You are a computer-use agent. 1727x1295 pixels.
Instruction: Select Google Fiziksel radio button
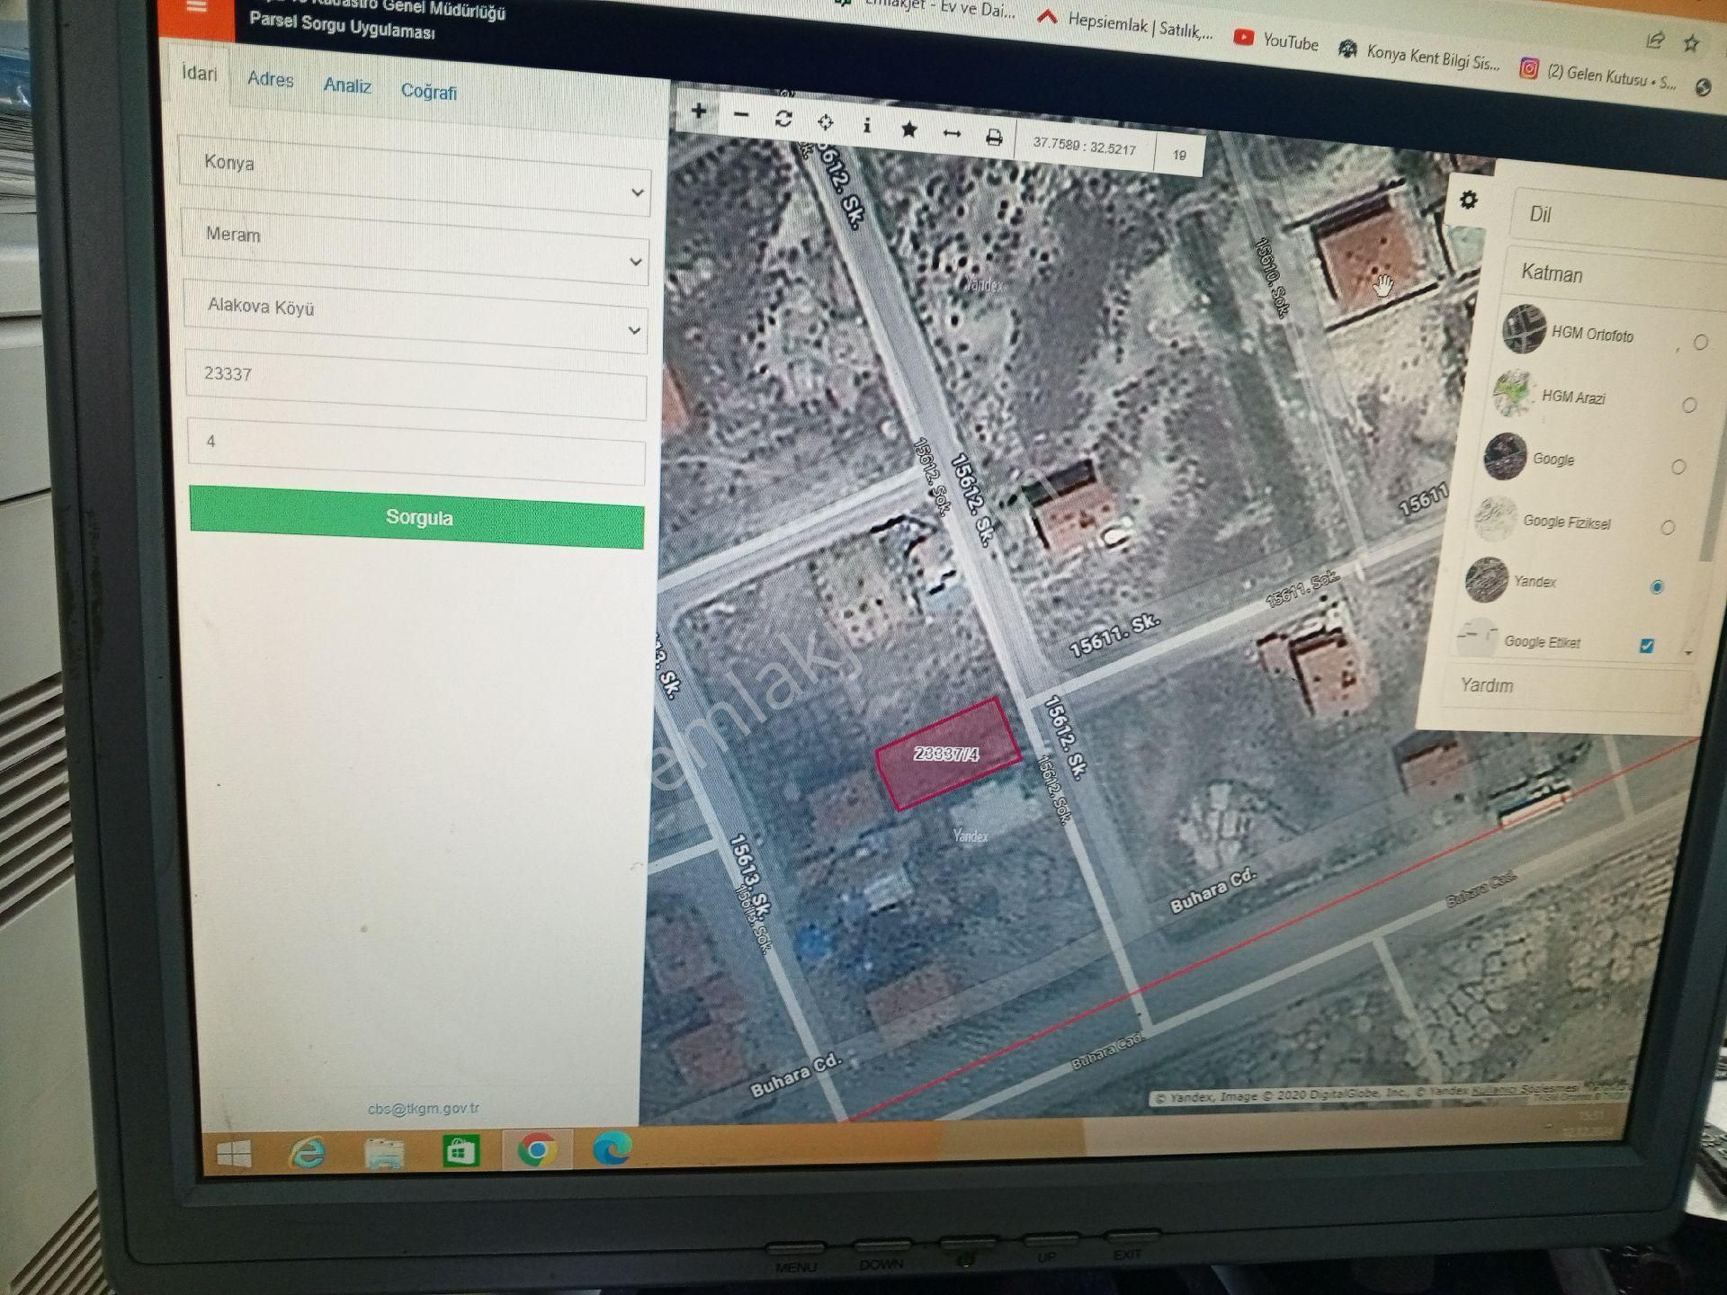point(1668,528)
